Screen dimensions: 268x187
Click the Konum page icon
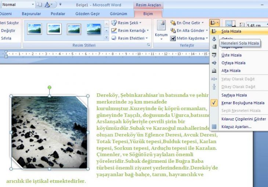click(x=161, y=25)
